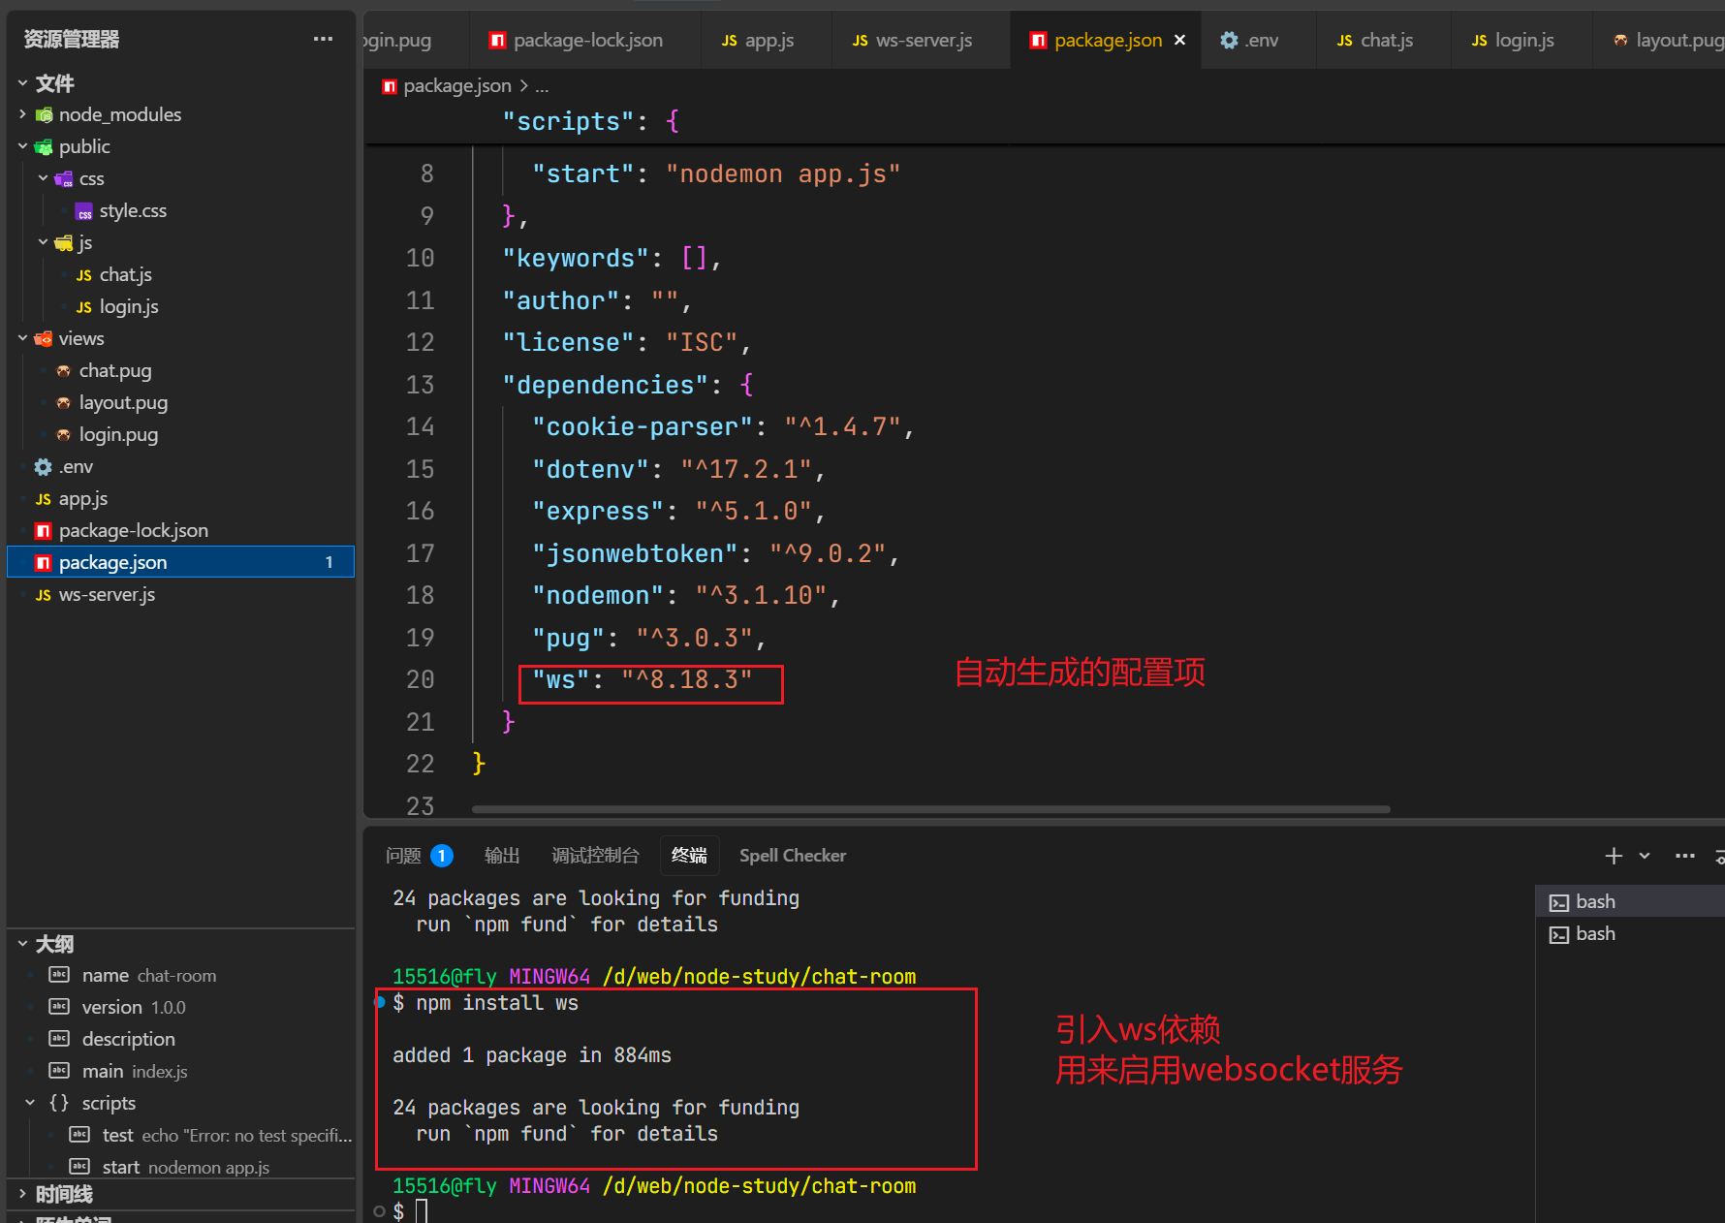Click the sticky "scripts" header line
1725x1223 pixels.
pos(590,121)
